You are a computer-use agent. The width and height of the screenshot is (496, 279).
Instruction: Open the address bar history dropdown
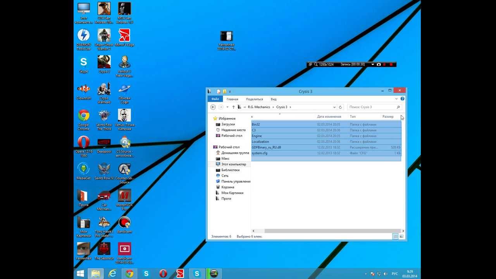click(x=334, y=107)
